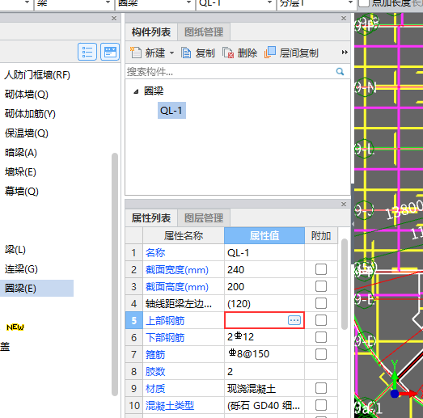Screen dimensions: 423x418
Task: Toggle 截面宽度 additional checkbox
Action: click(x=321, y=269)
